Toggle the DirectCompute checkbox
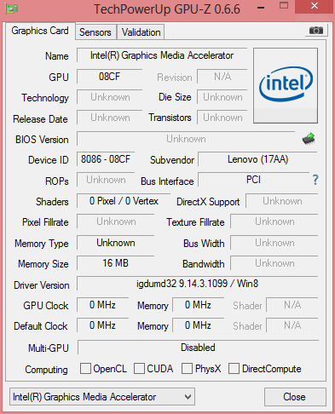This screenshot has width=335, height=414. (x=234, y=369)
